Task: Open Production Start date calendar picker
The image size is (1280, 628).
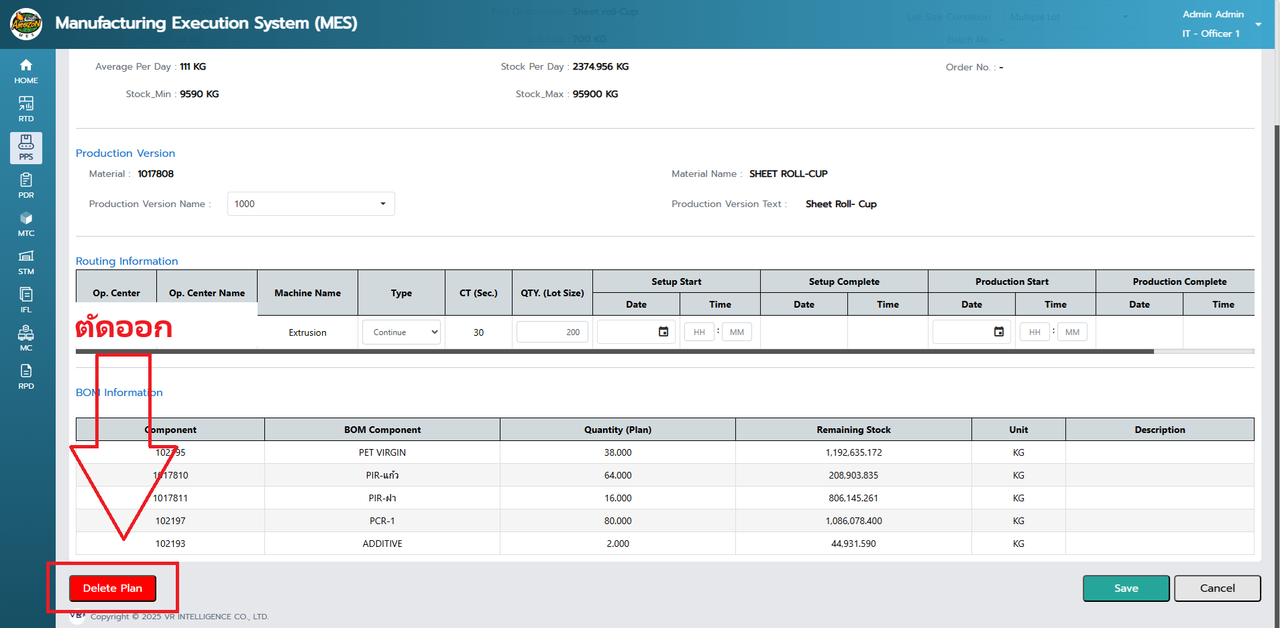Action: coord(998,332)
